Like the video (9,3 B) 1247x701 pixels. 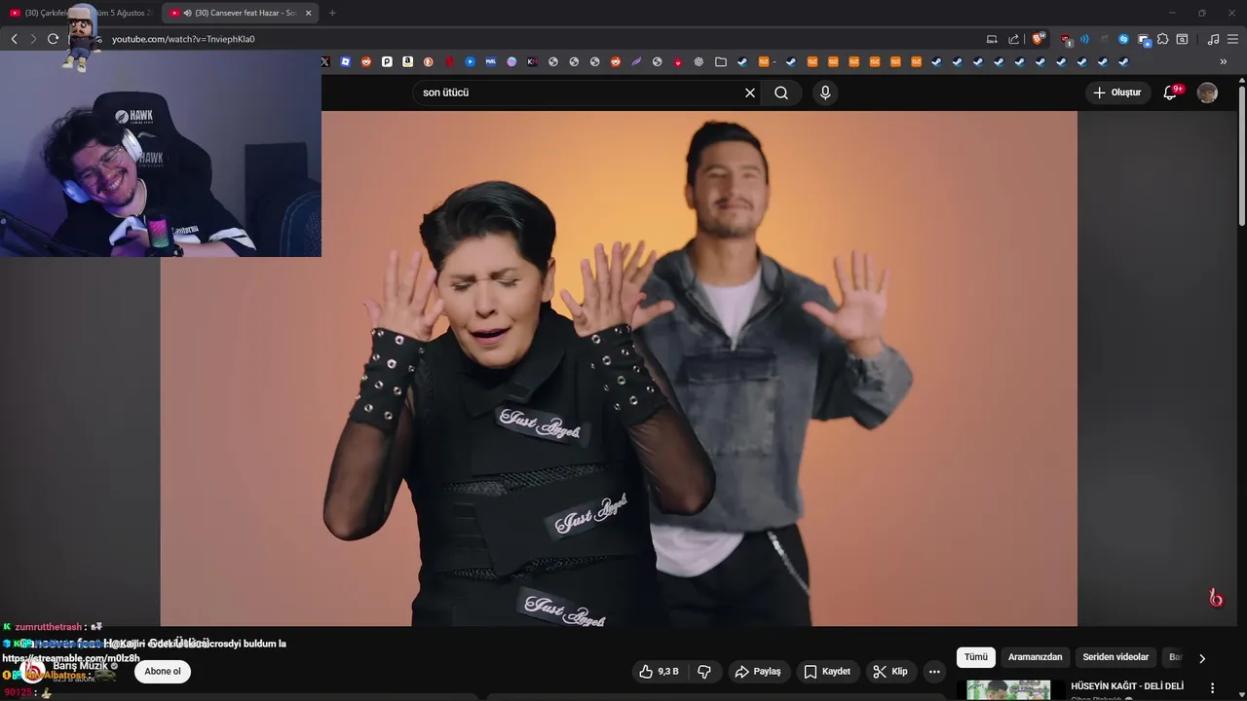[x=660, y=672]
